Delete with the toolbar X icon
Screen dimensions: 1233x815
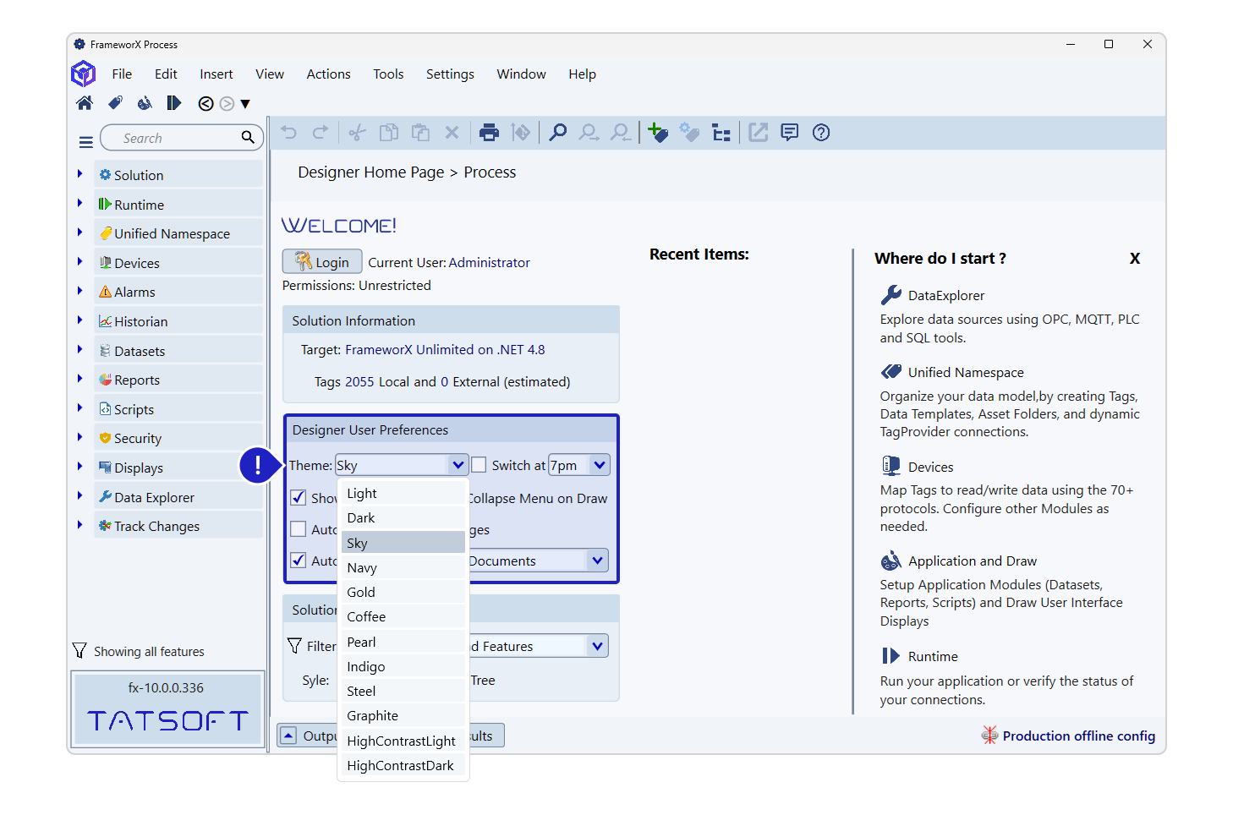pyautogui.click(x=452, y=133)
